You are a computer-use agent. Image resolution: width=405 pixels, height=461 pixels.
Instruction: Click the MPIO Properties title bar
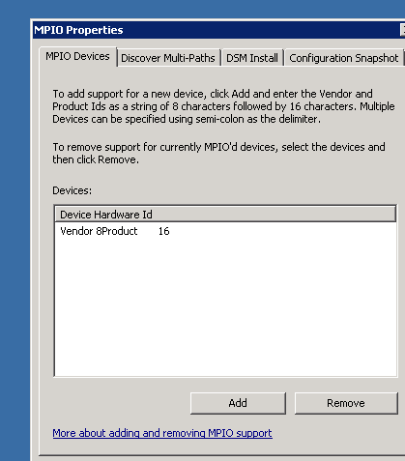[216, 30]
